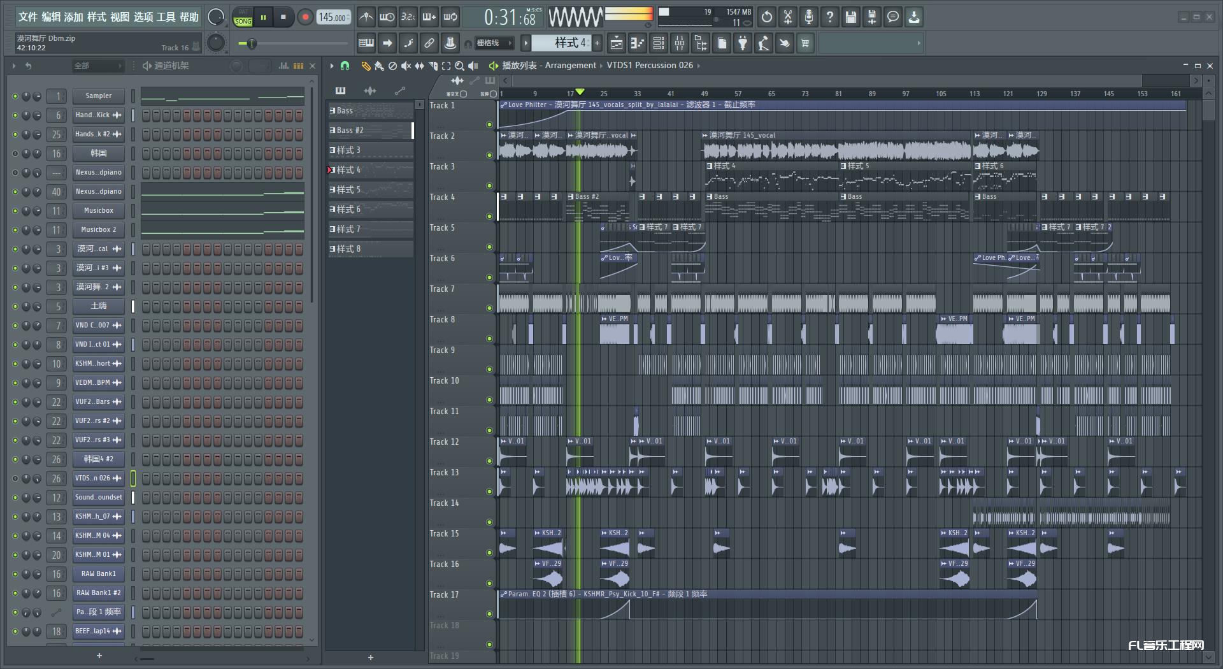Open the Mixer window icon

coord(680,43)
